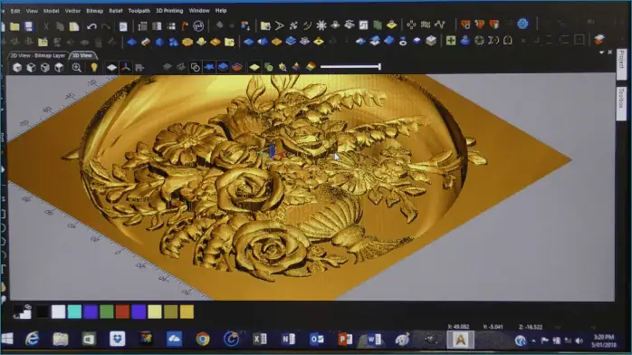
Task: Adjust the 3D view detail slider
Action: tap(350, 66)
